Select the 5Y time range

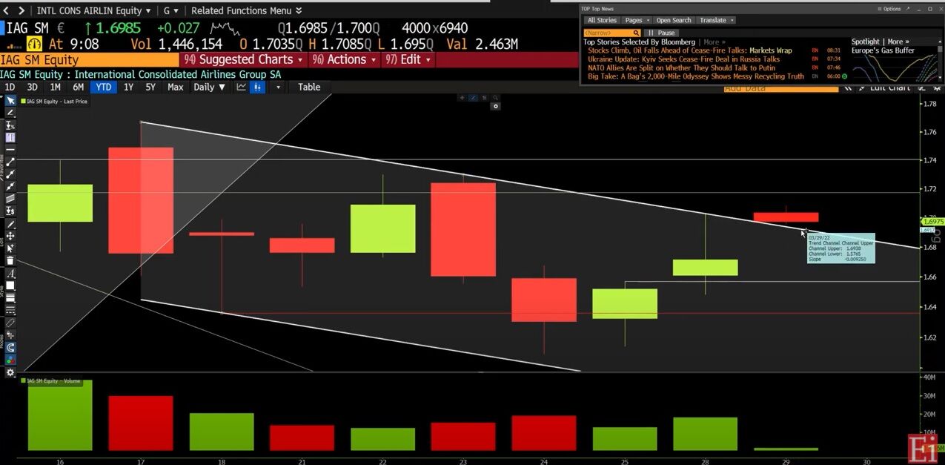pyautogui.click(x=150, y=87)
